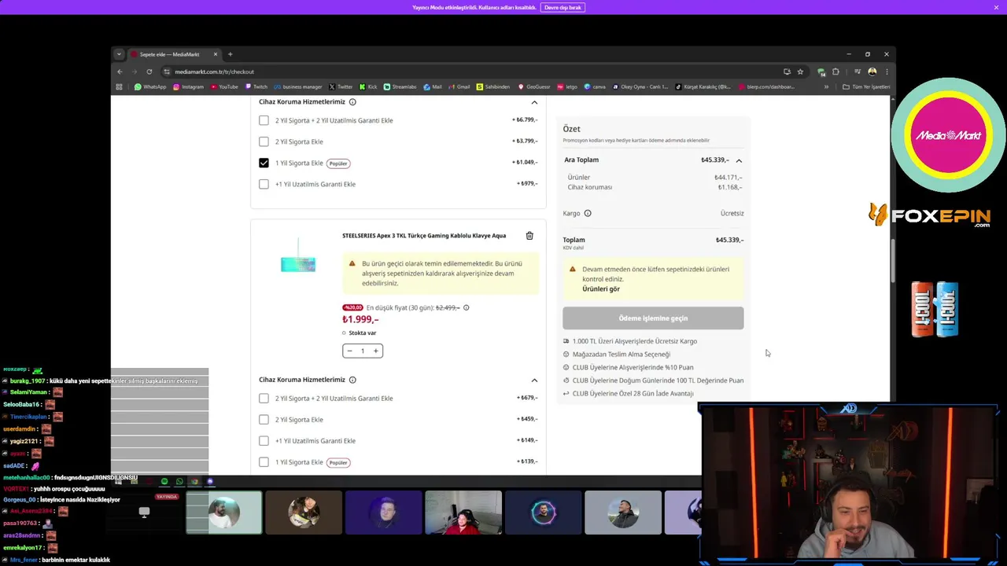Show hidden bookmarks with the overflow chevron
Screen dimensions: 1007x566
pos(826,87)
